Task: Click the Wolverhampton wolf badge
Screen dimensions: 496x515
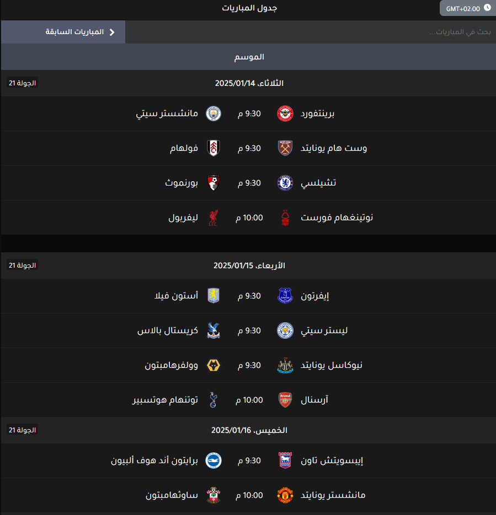Action: [213, 365]
